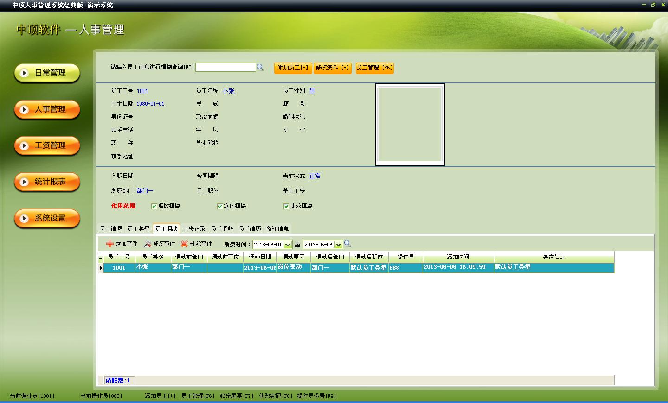This screenshot has width=668, height=403.
Task: Open the 系统设置 sidebar menu
Action: click(47, 219)
